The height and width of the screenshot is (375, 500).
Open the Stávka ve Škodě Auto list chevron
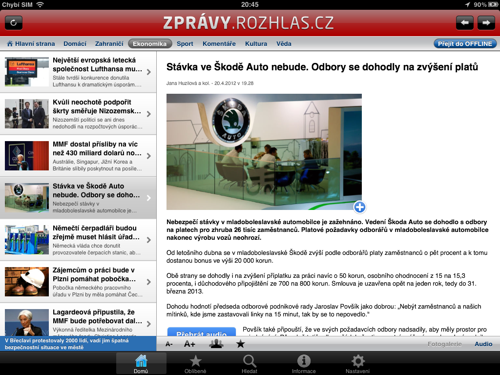[x=148, y=198]
